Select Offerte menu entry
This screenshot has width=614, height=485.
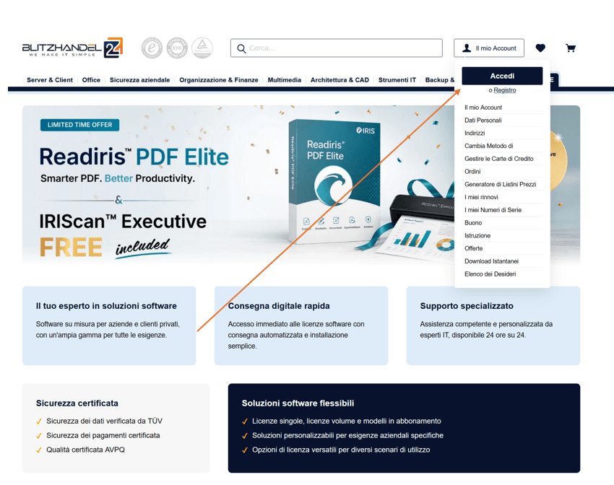473,248
